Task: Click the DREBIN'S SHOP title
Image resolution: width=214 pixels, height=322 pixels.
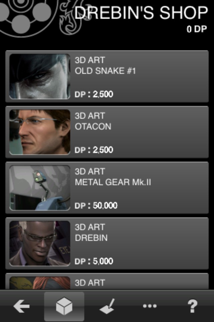Action: 141,13
